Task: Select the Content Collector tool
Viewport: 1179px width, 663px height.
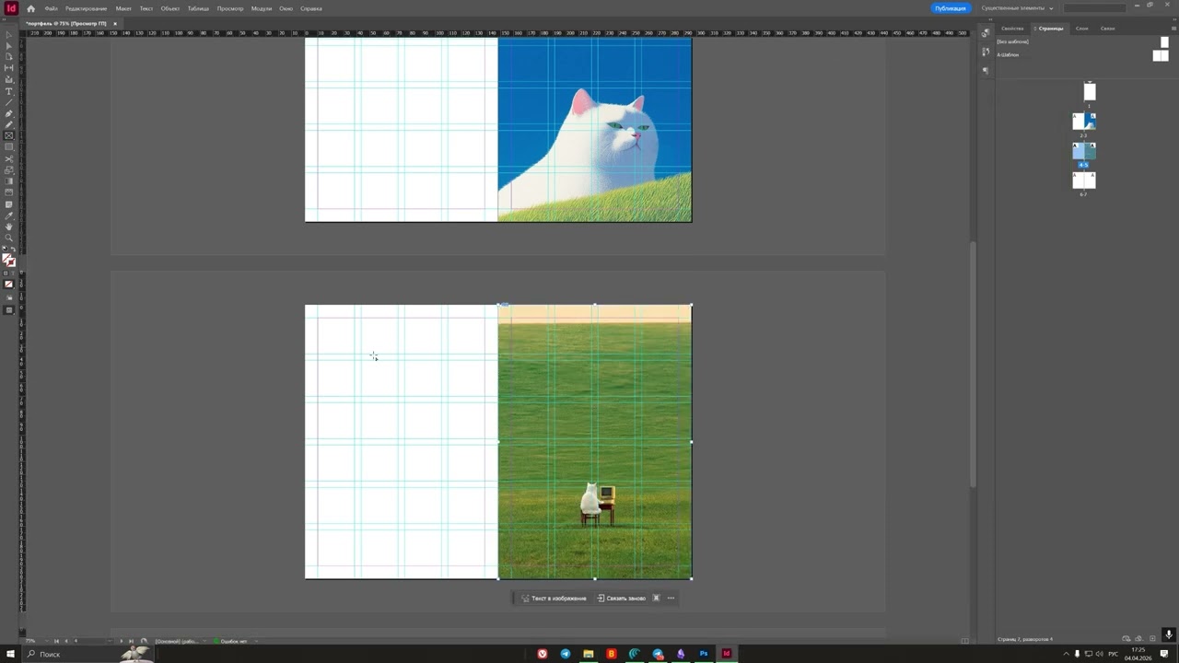Action: (x=9, y=79)
